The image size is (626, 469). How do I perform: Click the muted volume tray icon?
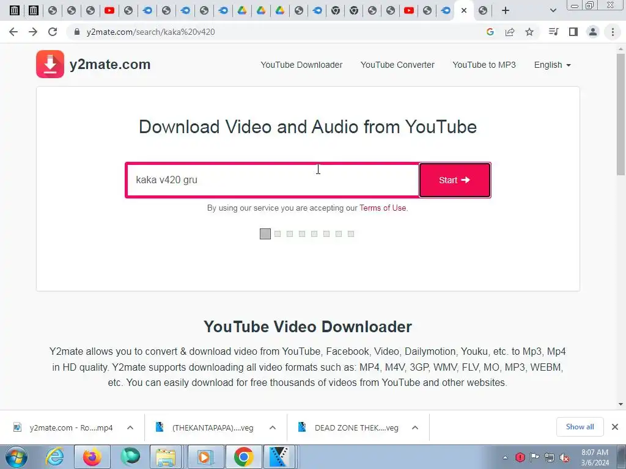coord(564,457)
